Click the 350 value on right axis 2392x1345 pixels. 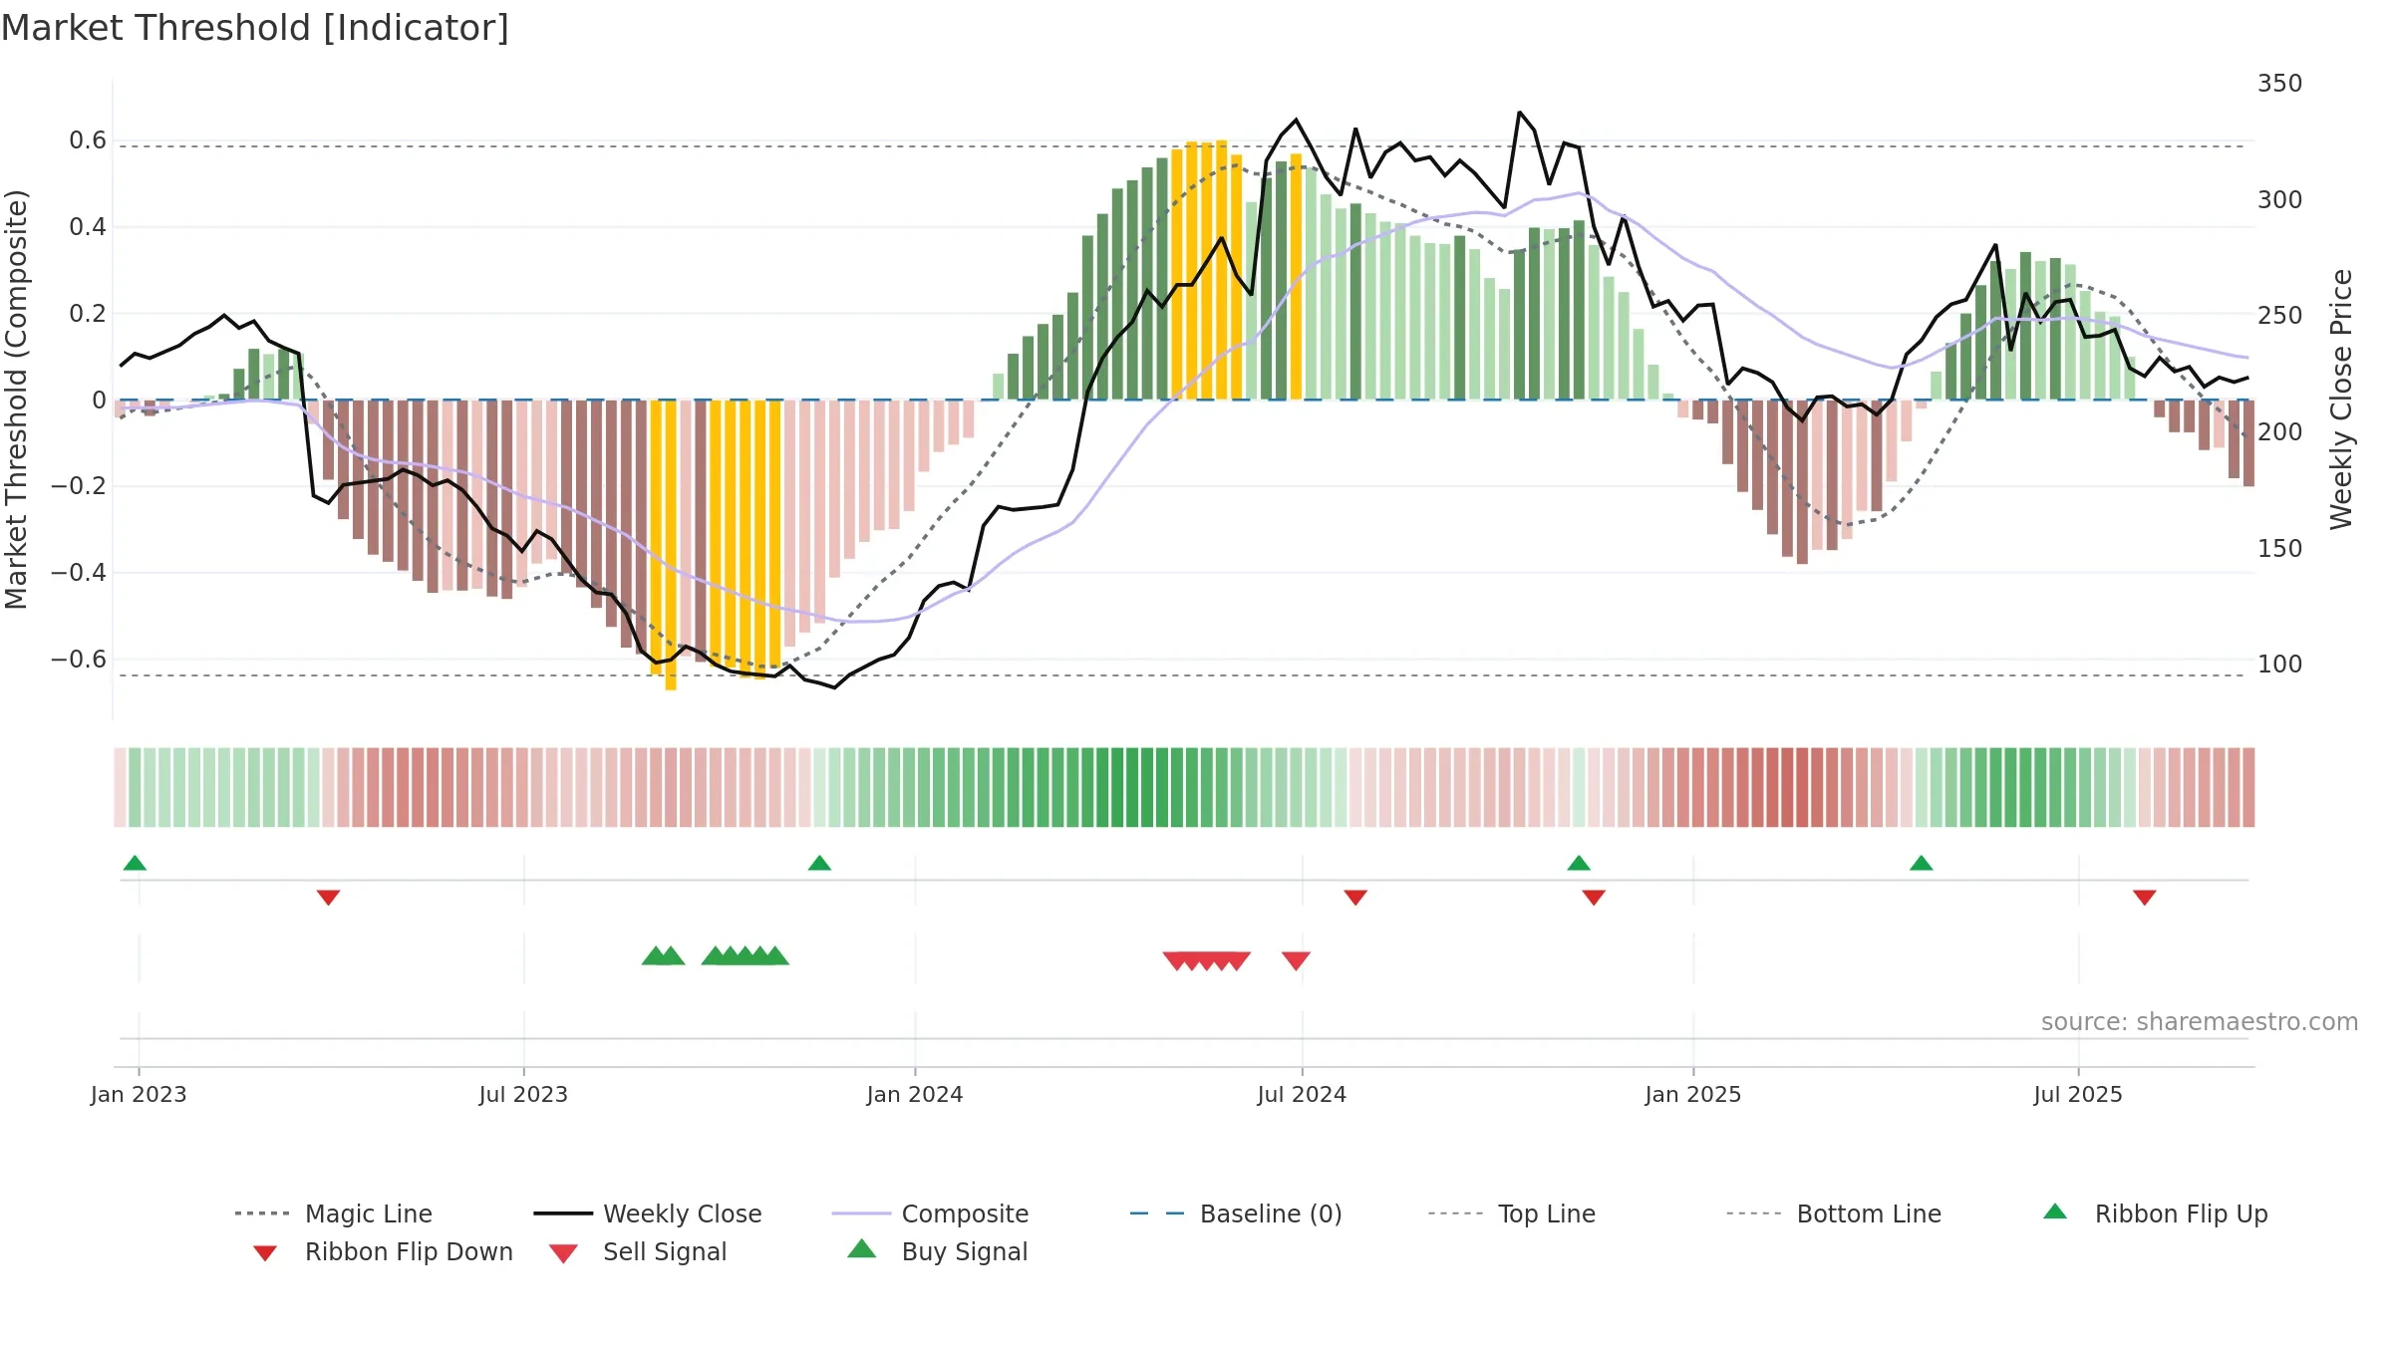tap(2280, 84)
